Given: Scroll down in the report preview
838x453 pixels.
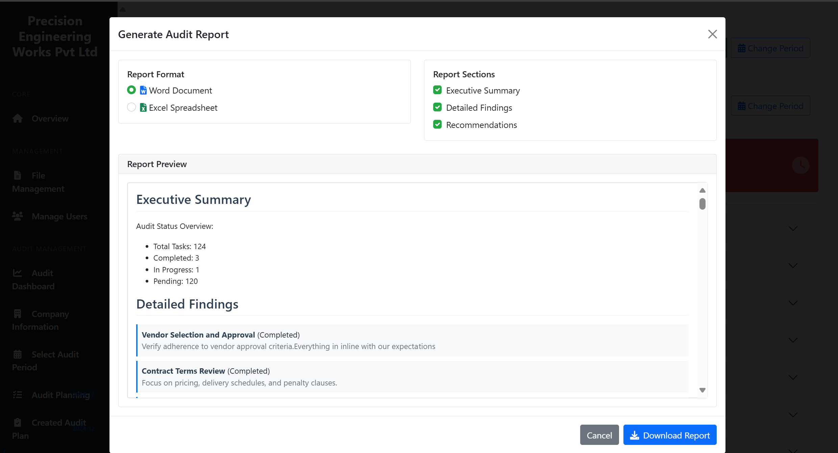Looking at the screenshot, I should pyautogui.click(x=703, y=390).
